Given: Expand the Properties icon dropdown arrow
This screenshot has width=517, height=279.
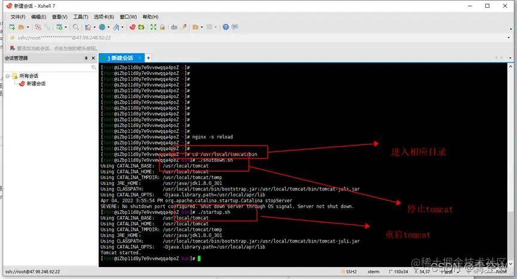Looking at the screenshot, I should [66, 27].
